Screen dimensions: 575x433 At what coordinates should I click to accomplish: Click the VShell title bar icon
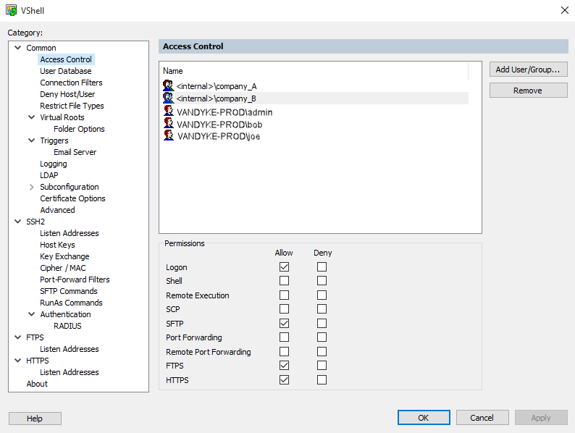[x=12, y=10]
